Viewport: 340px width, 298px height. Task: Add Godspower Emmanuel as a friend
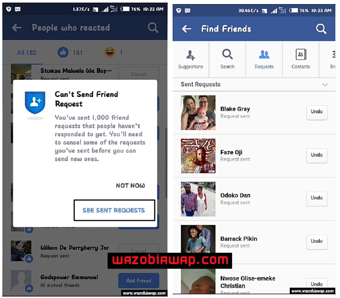(139, 280)
